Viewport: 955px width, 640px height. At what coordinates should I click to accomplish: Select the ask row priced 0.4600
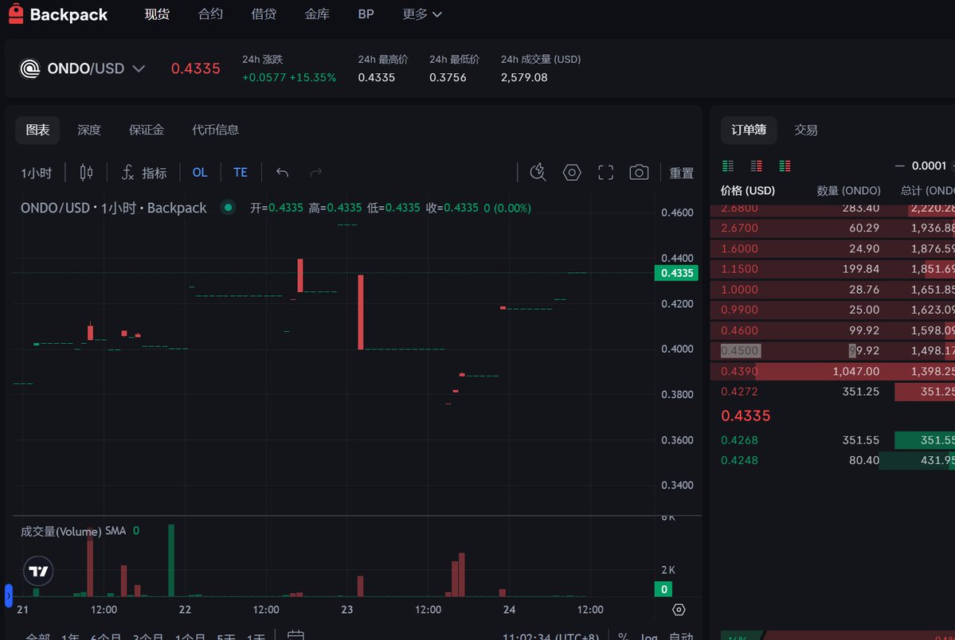click(x=832, y=330)
